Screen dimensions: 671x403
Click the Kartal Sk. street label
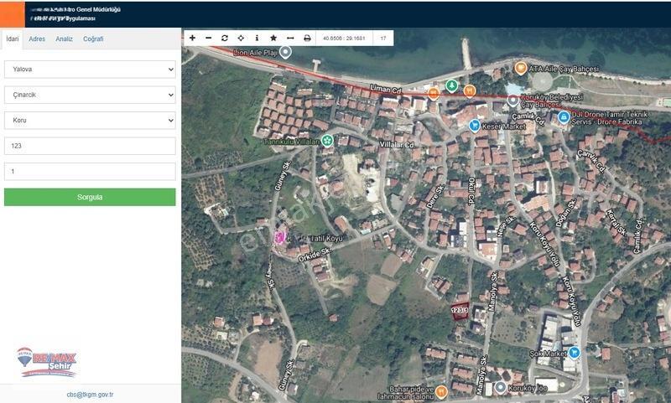(x=616, y=222)
